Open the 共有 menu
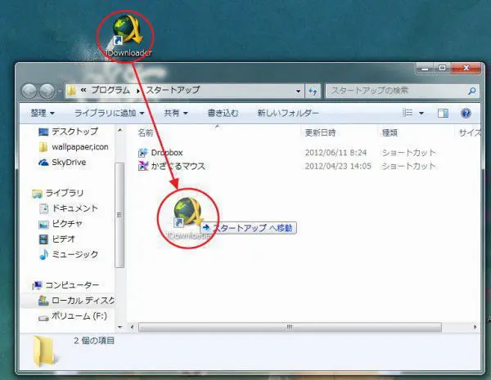Viewport: 491px width, 380px height. [x=176, y=113]
